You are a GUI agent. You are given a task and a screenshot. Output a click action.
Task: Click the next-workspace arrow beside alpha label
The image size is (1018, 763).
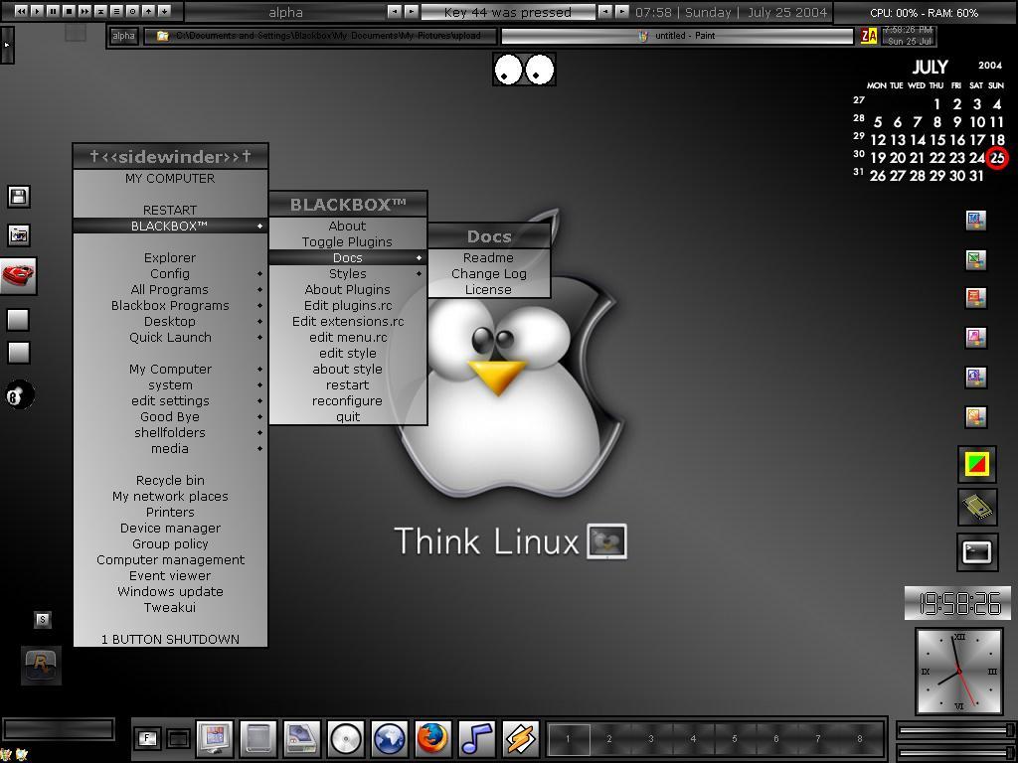[411, 11]
